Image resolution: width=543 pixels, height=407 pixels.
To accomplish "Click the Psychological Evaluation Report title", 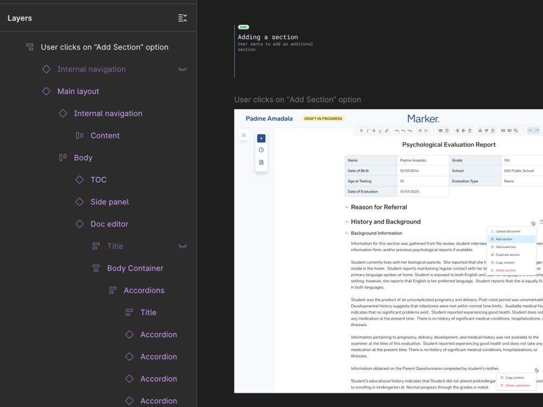I will tap(449, 145).
